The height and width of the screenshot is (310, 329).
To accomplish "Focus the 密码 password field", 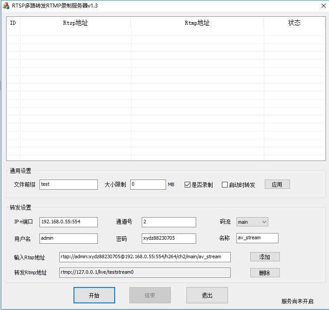I will (169, 238).
